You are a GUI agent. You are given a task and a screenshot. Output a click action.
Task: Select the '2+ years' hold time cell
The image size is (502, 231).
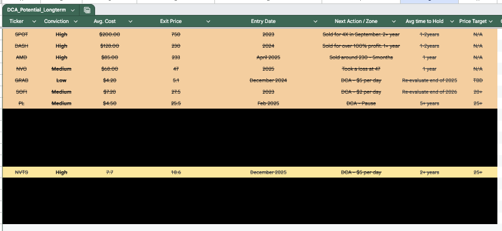(429, 172)
